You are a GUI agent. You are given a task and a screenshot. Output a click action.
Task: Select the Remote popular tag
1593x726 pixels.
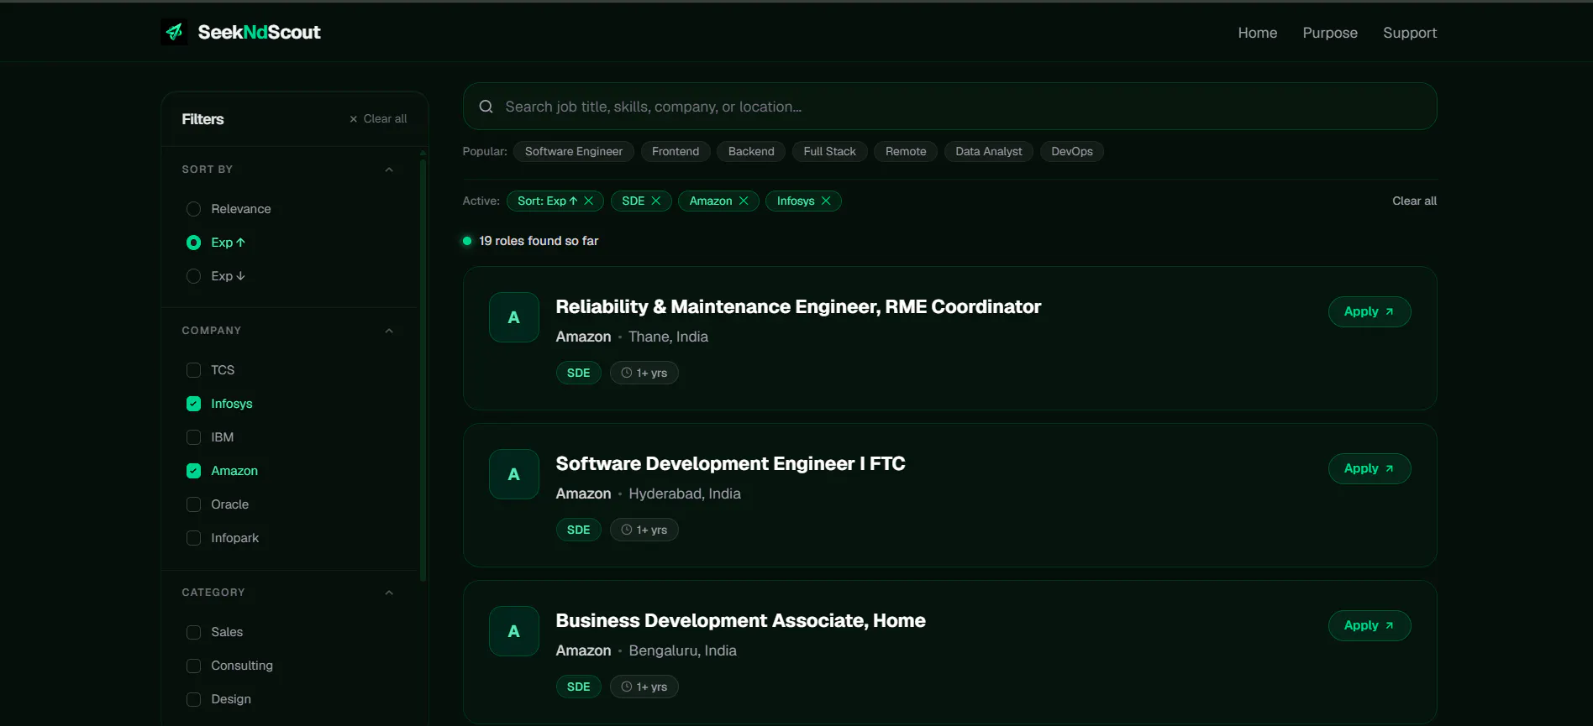[x=906, y=152]
